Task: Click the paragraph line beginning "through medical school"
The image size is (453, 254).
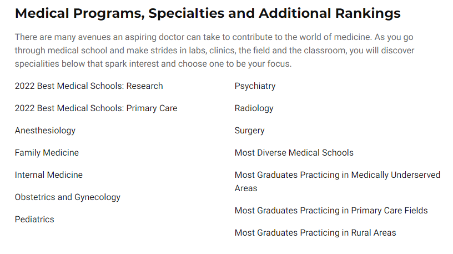Action: click(214, 51)
